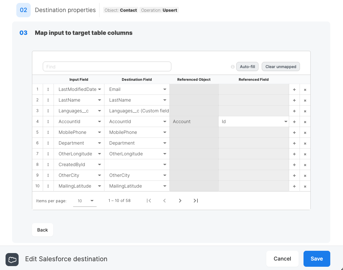Cancel editing the destination
This screenshot has width=343, height=270.
pyautogui.click(x=282, y=259)
